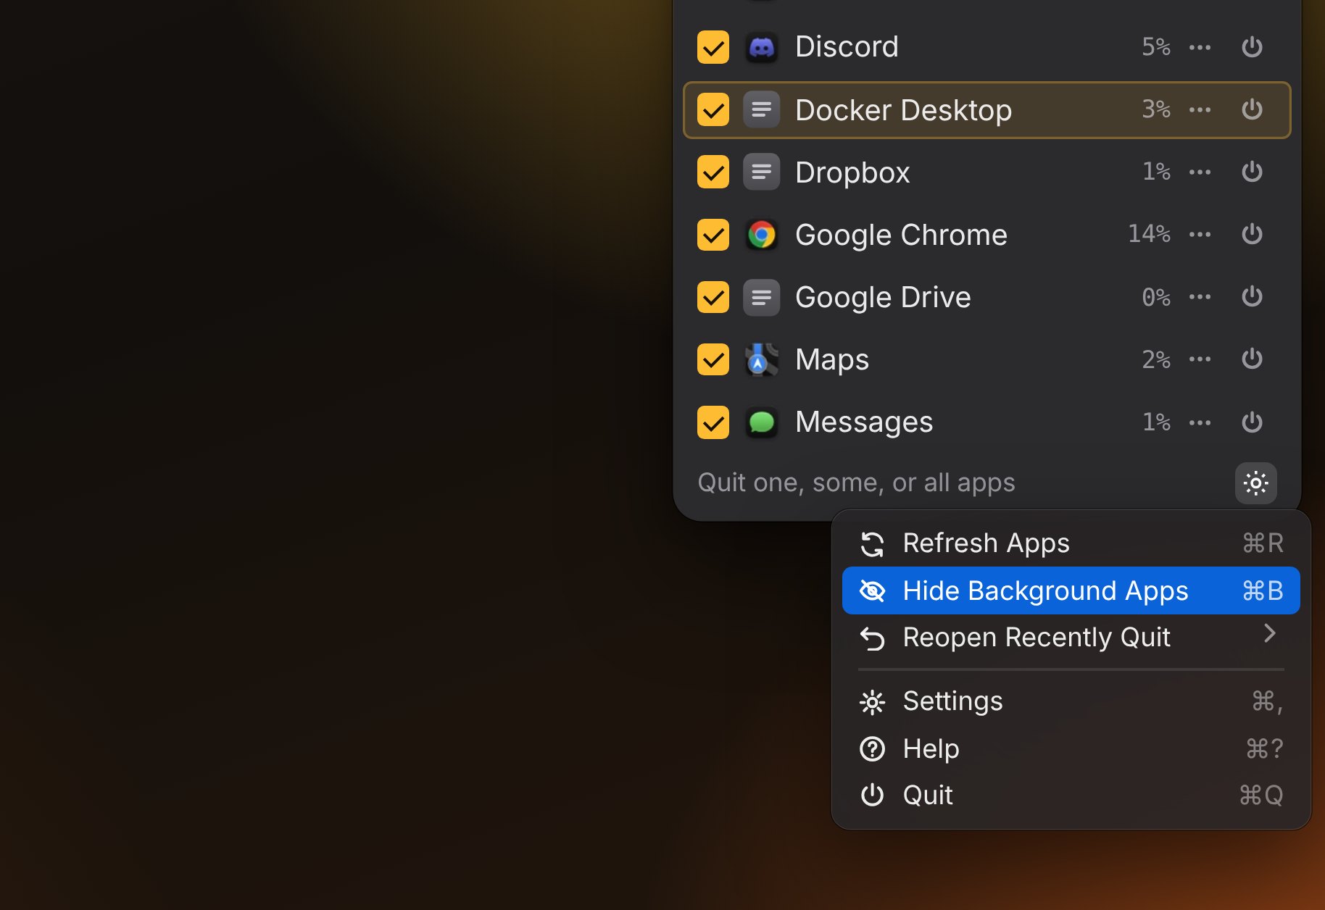Image resolution: width=1325 pixels, height=910 pixels.
Task: Quit Dropbox using its power icon
Action: (x=1252, y=172)
